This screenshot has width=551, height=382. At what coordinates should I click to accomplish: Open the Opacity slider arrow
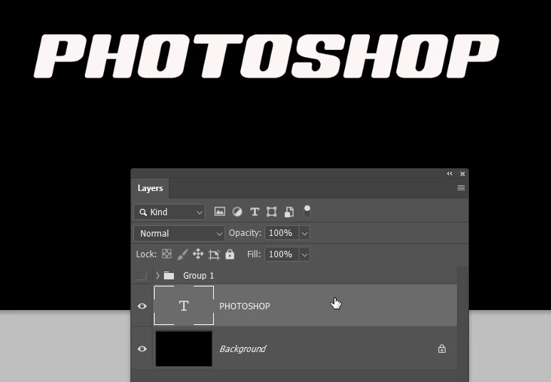point(304,233)
